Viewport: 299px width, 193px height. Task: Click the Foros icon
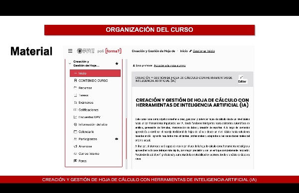click(x=75, y=161)
